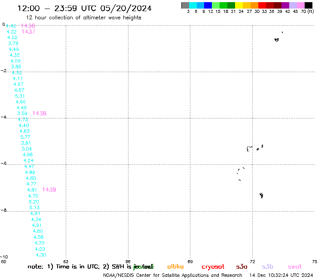Click the lavender swatch in the color scale
Screen dimensions: 318x279
tap(293, 5)
